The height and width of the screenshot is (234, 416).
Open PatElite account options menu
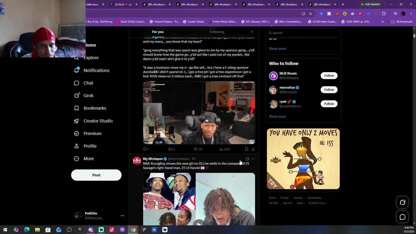tap(123, 215)
